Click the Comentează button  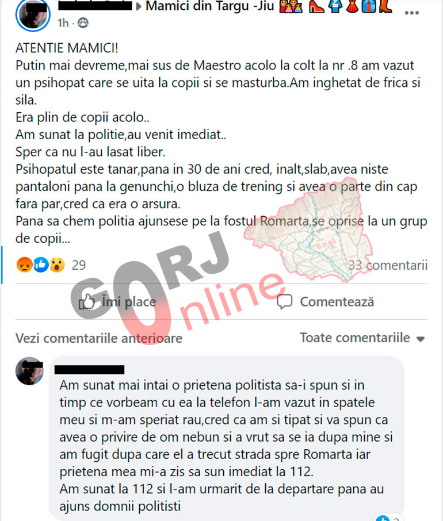326,302
